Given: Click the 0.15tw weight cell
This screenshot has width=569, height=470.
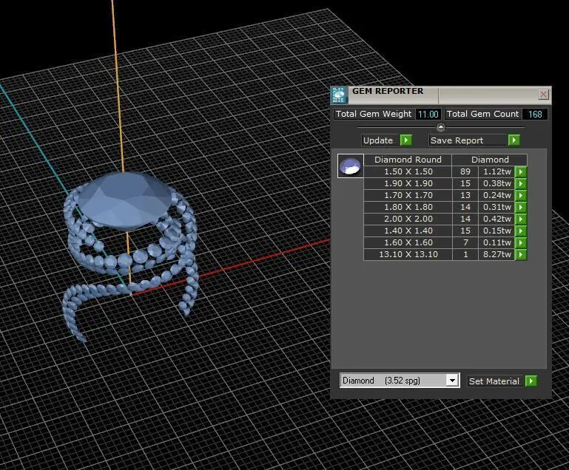Looking at the screenshot, I should 496,231.
